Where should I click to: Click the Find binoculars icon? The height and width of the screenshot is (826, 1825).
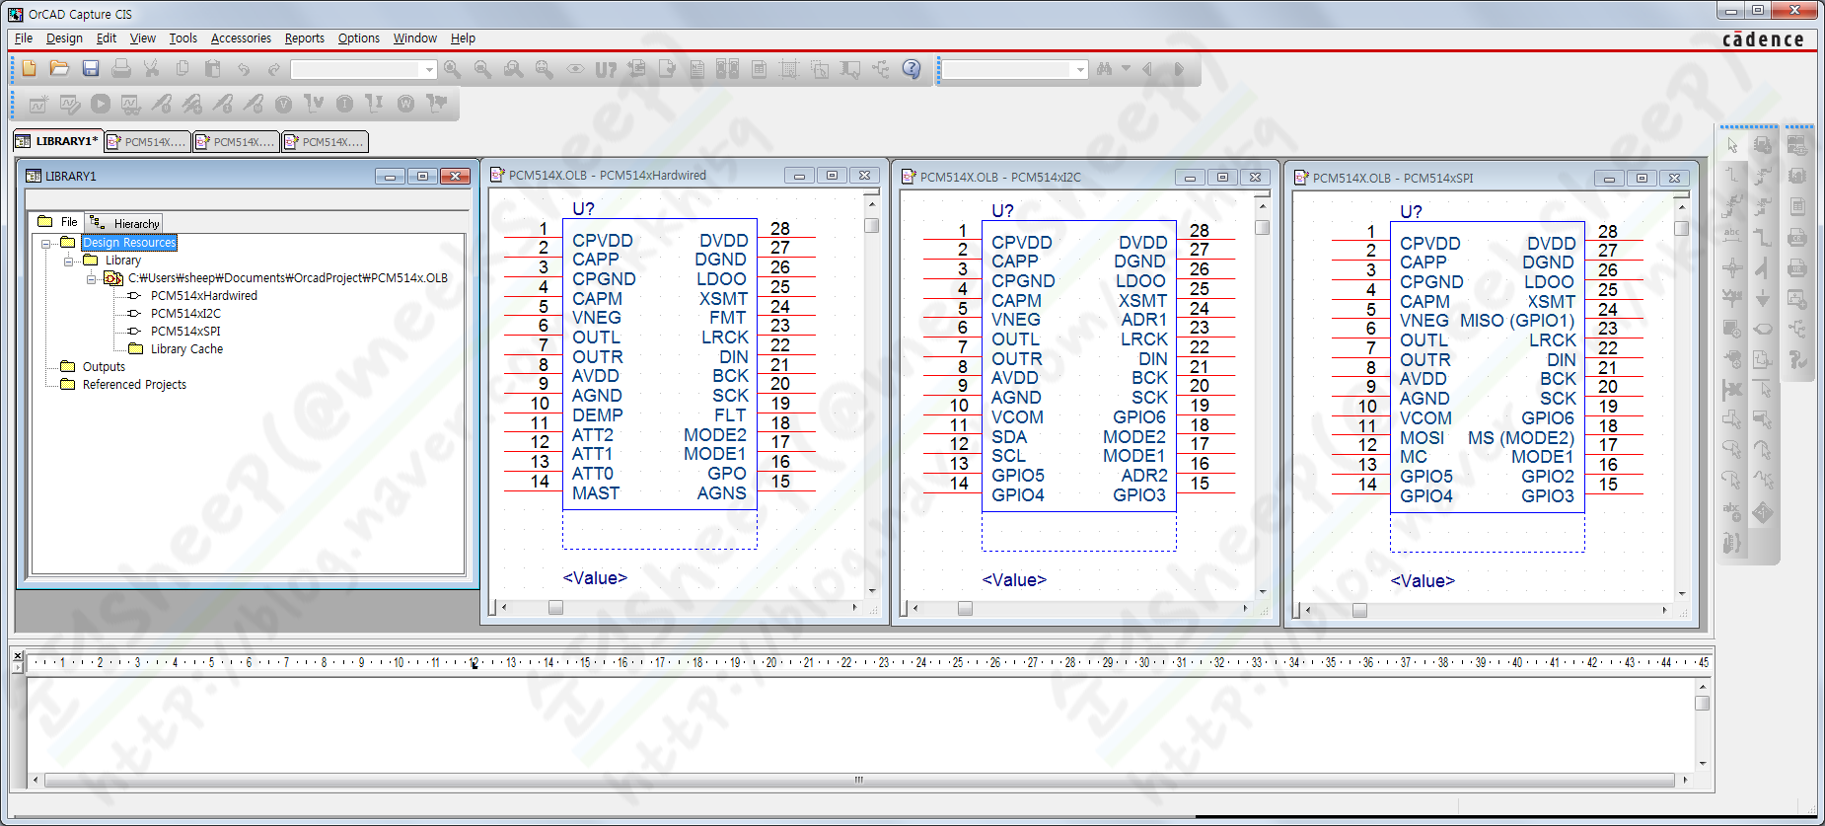coord(1104,69)
